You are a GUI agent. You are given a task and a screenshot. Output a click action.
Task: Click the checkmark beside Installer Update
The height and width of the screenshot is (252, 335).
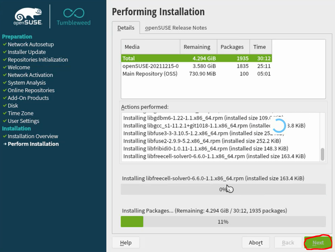(x=5, y=52)
